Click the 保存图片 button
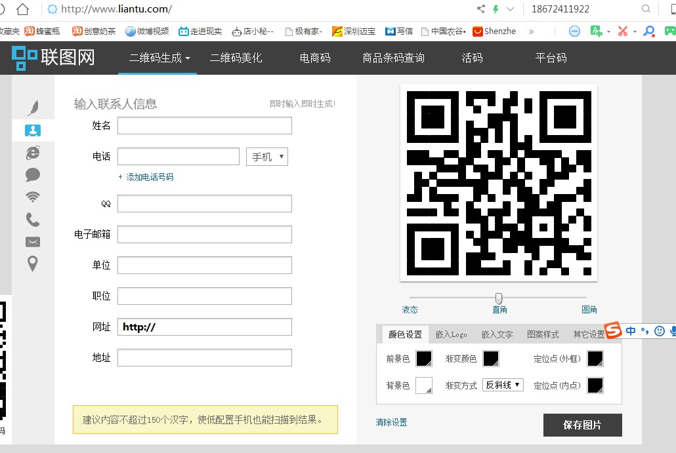Screen dimensions: 676x453 pyautogui.click(x=582, y=425)
